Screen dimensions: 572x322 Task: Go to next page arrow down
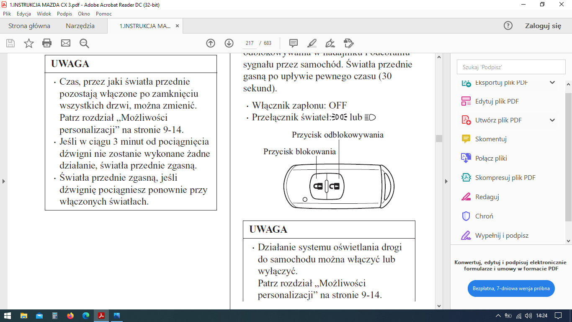229,43
